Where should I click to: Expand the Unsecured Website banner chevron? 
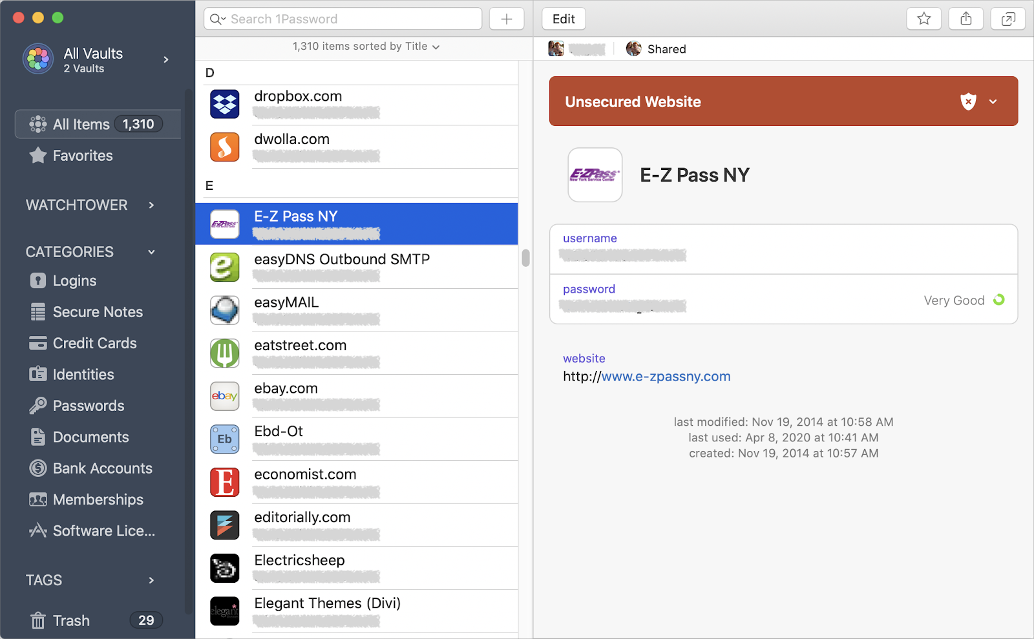tap(993, 101)
